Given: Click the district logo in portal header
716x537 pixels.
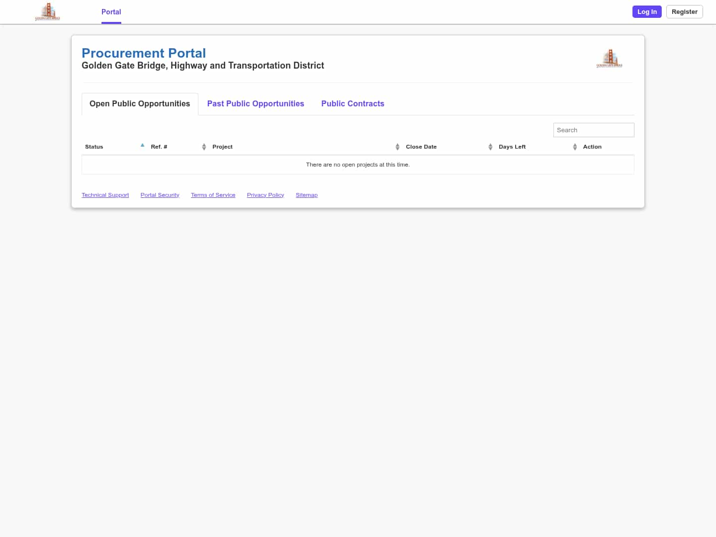Looking at the screenshot, I should click(x=609, y=58).
